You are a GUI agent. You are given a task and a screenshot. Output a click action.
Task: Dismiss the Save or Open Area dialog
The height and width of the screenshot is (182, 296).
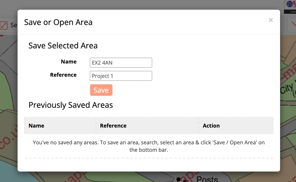[x=271, y=20]
